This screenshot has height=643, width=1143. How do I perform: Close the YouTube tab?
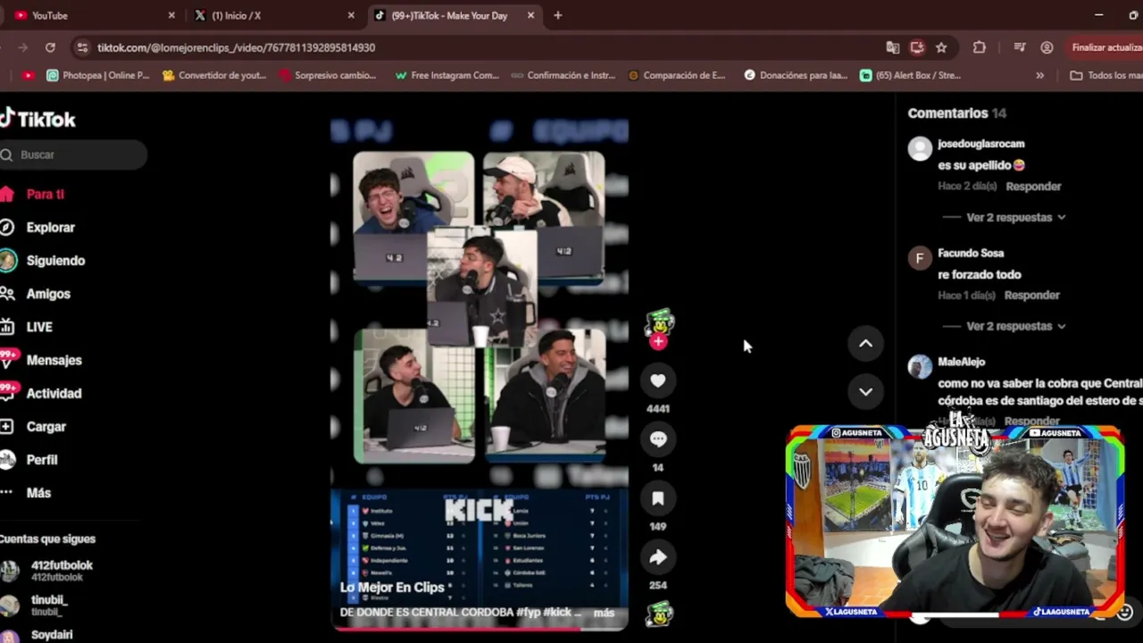pos(171,15)
